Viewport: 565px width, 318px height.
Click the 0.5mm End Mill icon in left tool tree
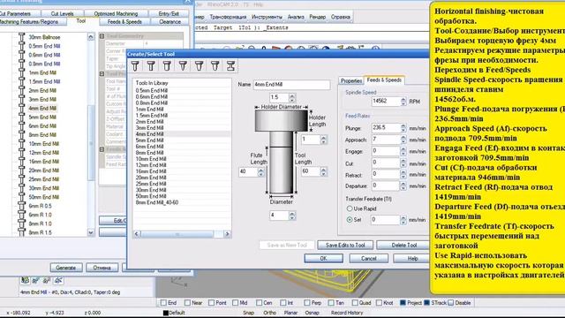(x=21, y=46)
